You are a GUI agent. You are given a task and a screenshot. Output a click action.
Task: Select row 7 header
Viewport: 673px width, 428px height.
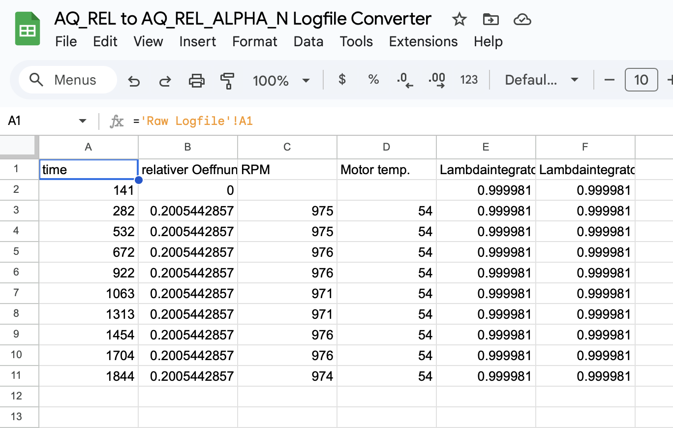click(x=20, y=293)
